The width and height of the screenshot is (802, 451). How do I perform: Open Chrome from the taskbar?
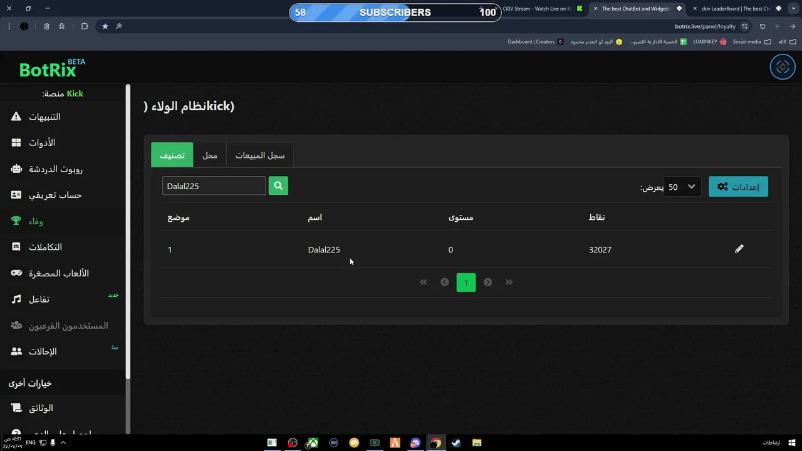tap(435, 443)
